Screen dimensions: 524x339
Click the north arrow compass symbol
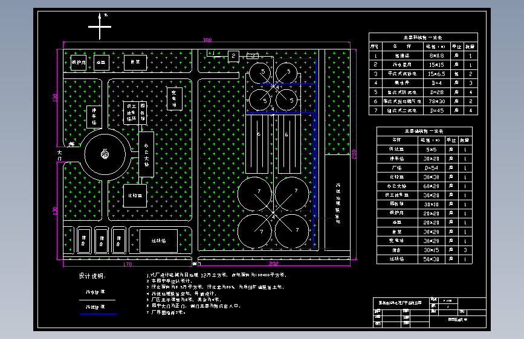100,27
